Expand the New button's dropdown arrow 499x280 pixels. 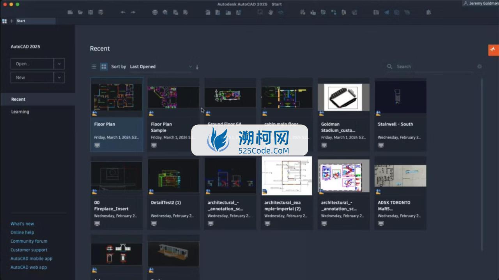[59, 77]
